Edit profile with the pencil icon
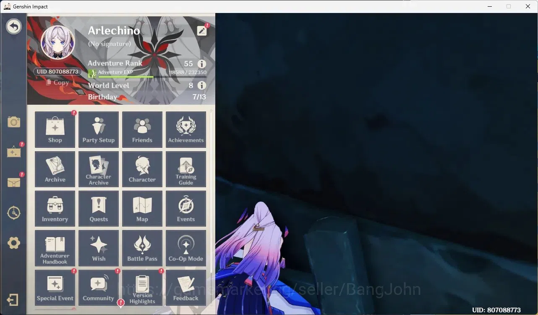The image size is (538, 315). 202,31
